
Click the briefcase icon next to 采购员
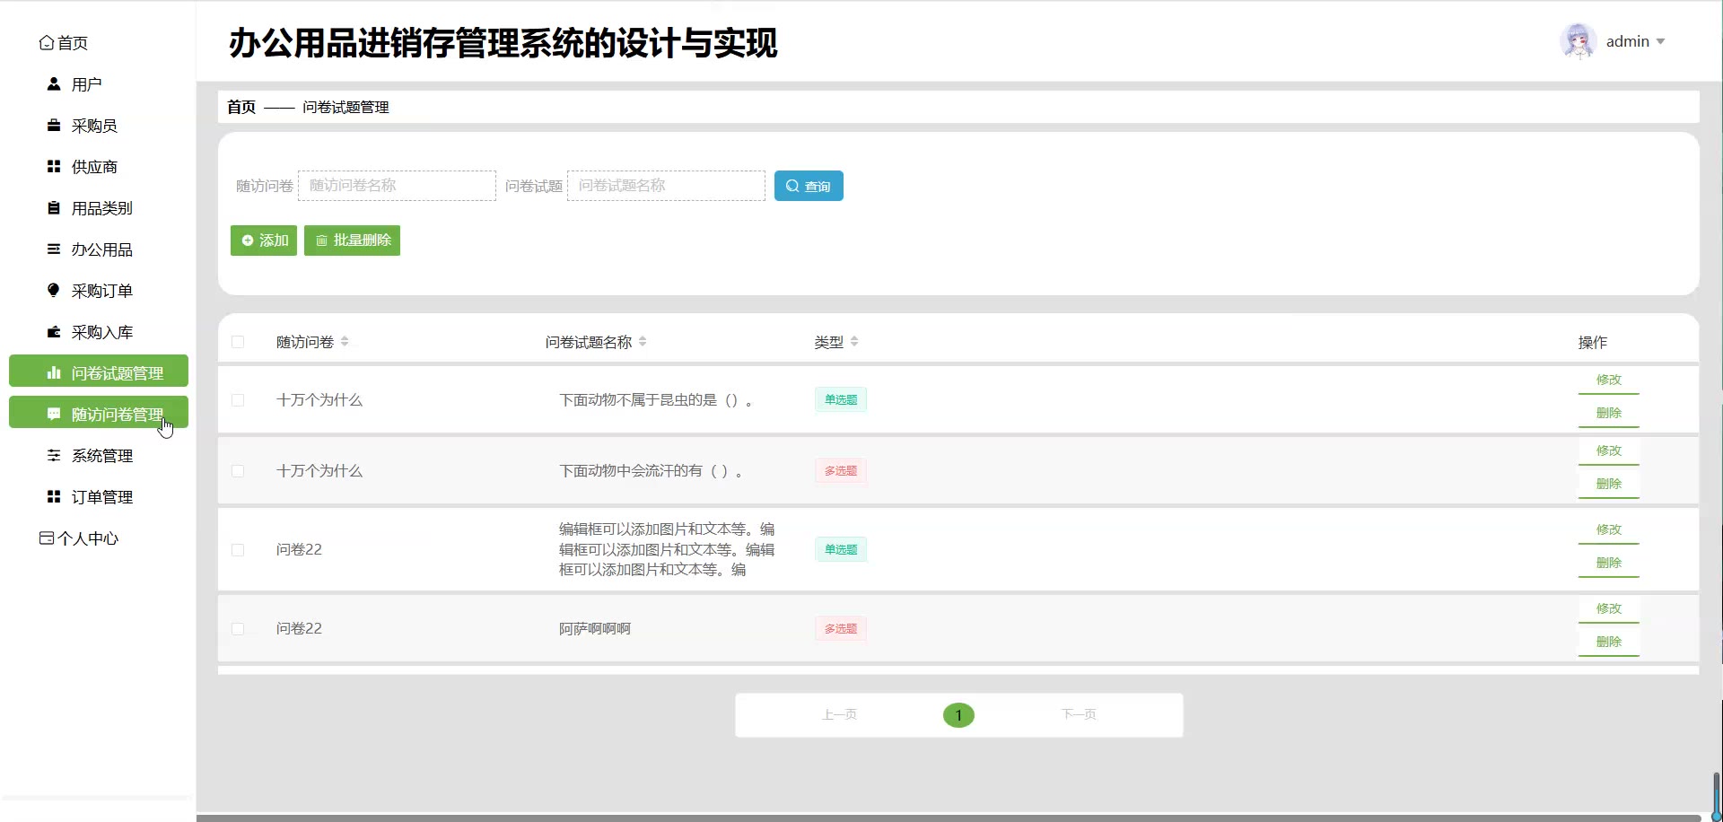coord(54,126)
